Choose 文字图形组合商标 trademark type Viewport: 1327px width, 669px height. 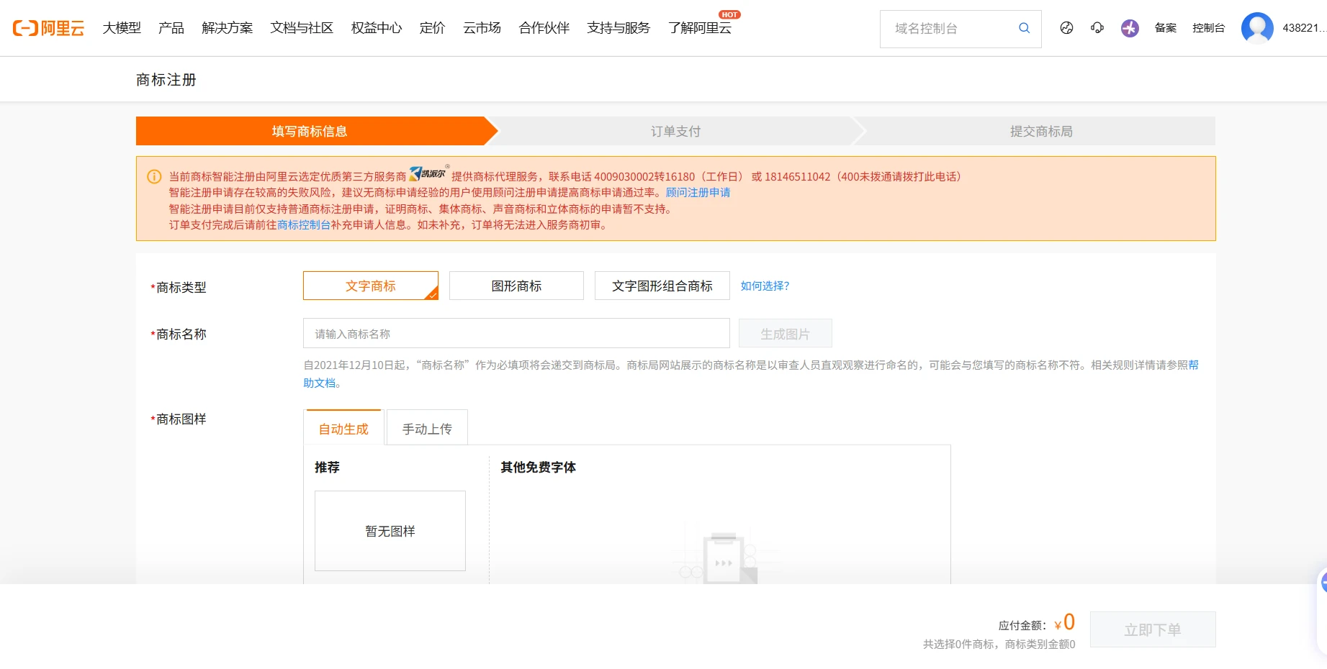[x=662, y=286]
